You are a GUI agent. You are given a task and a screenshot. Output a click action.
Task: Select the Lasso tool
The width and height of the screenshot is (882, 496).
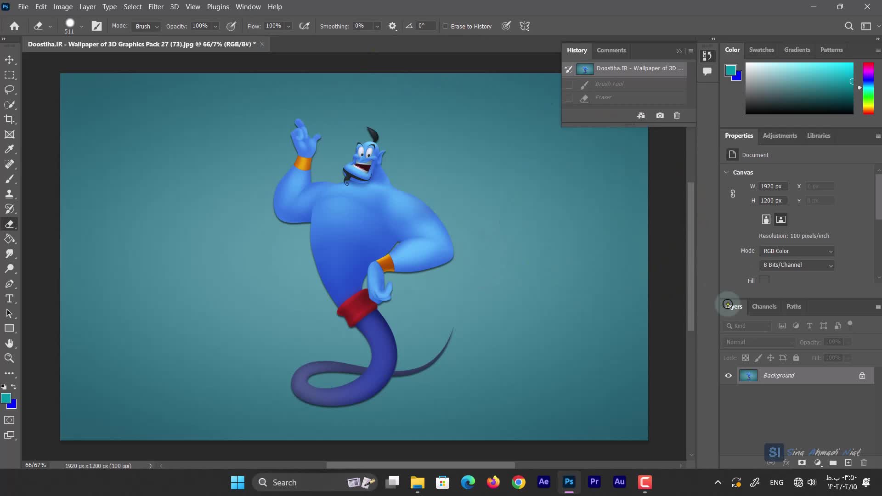pyautogui.click(x=9, y=90)
